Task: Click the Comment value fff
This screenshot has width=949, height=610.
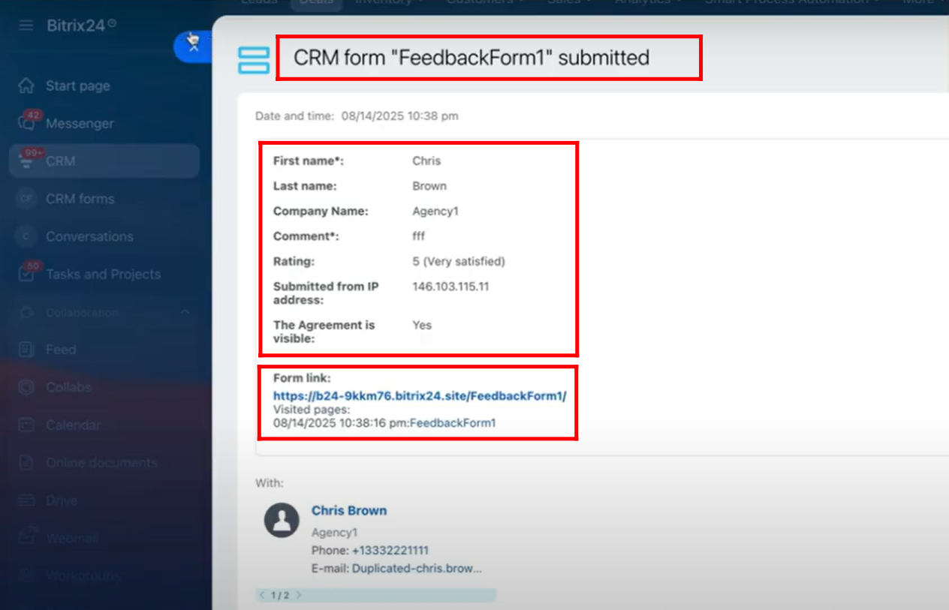Action: [418, 236]
